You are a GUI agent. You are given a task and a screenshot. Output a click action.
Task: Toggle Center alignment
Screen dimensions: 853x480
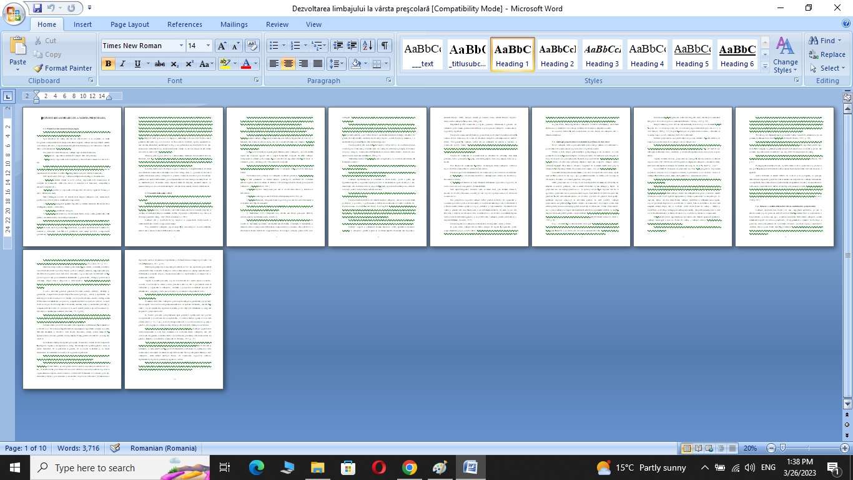(x=288, y=64)
